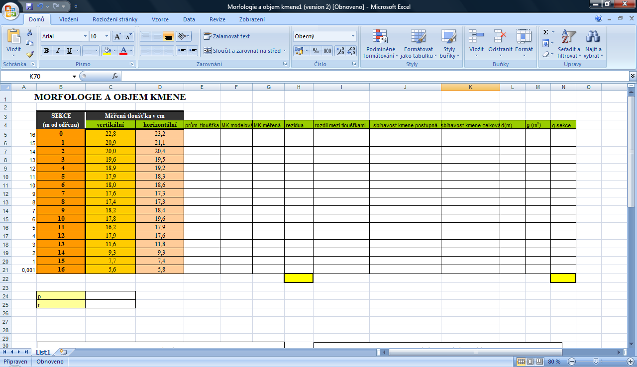Open the Vzorce ribbon tab
The image size is (637, 367).
[160, 19]
